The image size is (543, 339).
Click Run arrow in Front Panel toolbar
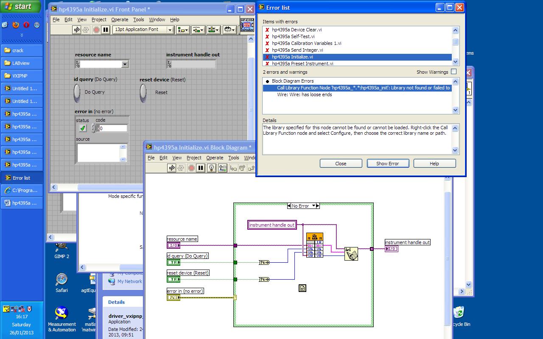pos(76,30)
